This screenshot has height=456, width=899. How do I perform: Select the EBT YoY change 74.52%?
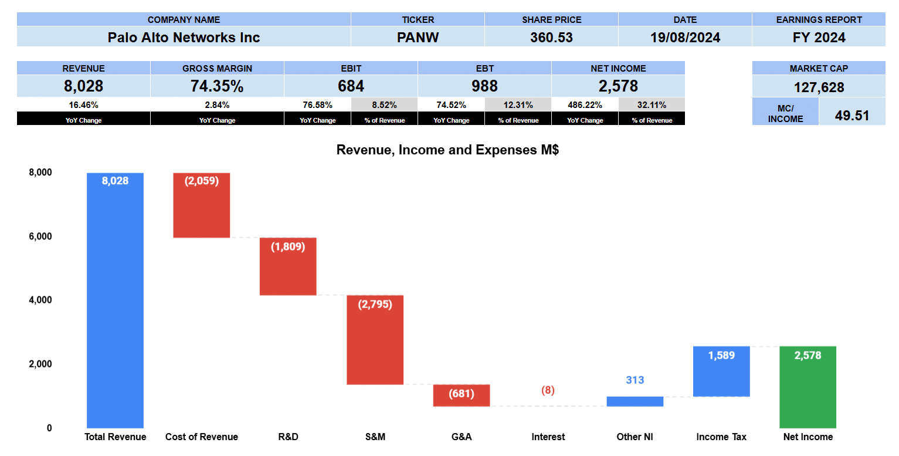pyautogui.click(x=451, y=105)
